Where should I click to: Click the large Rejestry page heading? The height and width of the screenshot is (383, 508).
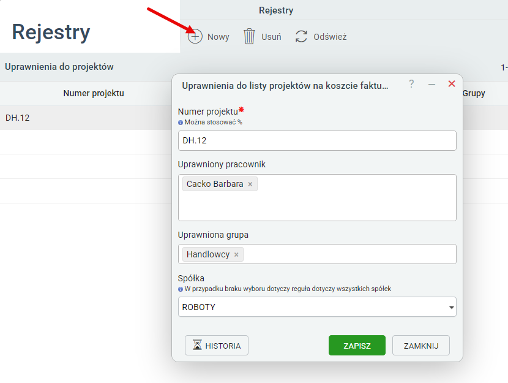(x=51, y=32)
